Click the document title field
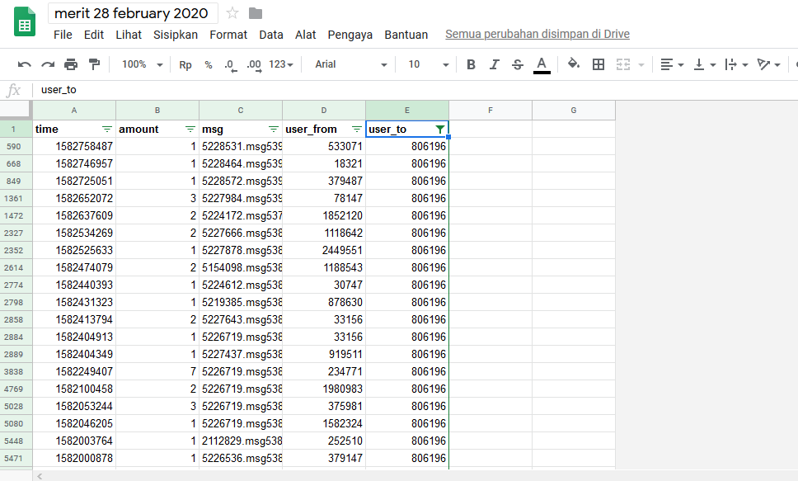Screen dimensions: 798x481 133,13
